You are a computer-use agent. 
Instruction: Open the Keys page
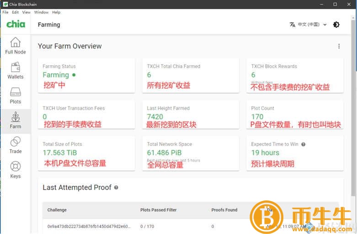(x=16, y=170)
